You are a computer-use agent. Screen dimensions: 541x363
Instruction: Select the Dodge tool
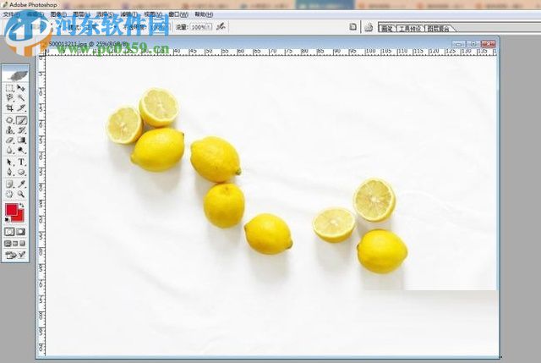click(21, 151)
